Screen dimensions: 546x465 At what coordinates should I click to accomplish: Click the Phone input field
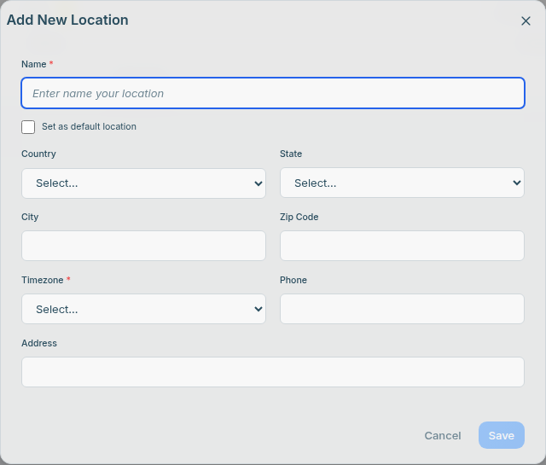point(402,309)
